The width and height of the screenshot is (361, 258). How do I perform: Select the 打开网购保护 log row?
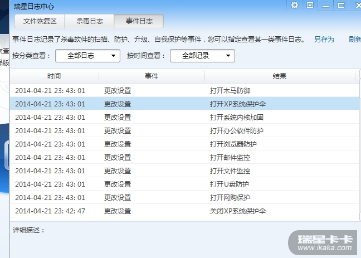click(x=184, y=197)
